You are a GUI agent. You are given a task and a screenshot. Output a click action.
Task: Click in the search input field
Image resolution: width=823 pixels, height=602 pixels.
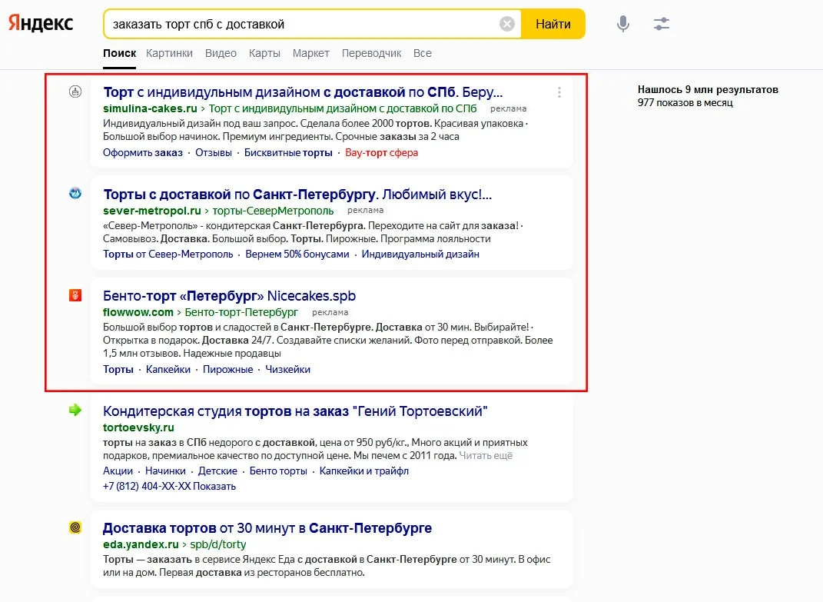click(x=300, y=24)
